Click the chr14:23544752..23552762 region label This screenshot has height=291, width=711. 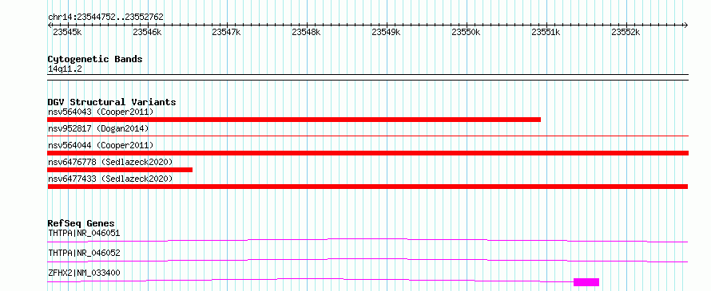[105, 17]
